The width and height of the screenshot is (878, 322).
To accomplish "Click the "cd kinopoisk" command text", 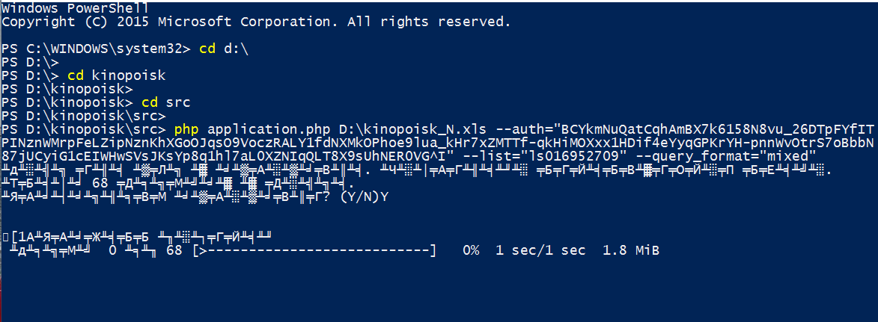I will tap(116, 75).
